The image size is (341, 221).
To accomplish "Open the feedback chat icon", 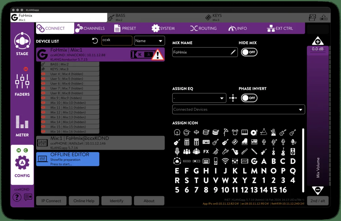I will pyautogui.click(x=28, y=197).
